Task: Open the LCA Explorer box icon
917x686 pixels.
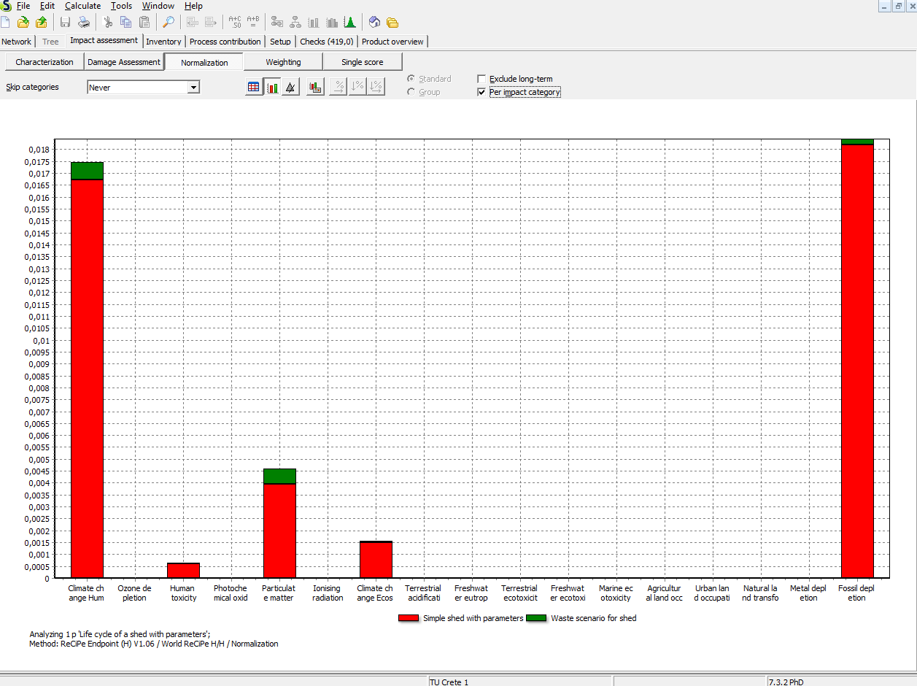Action: (x=374, y=22)
